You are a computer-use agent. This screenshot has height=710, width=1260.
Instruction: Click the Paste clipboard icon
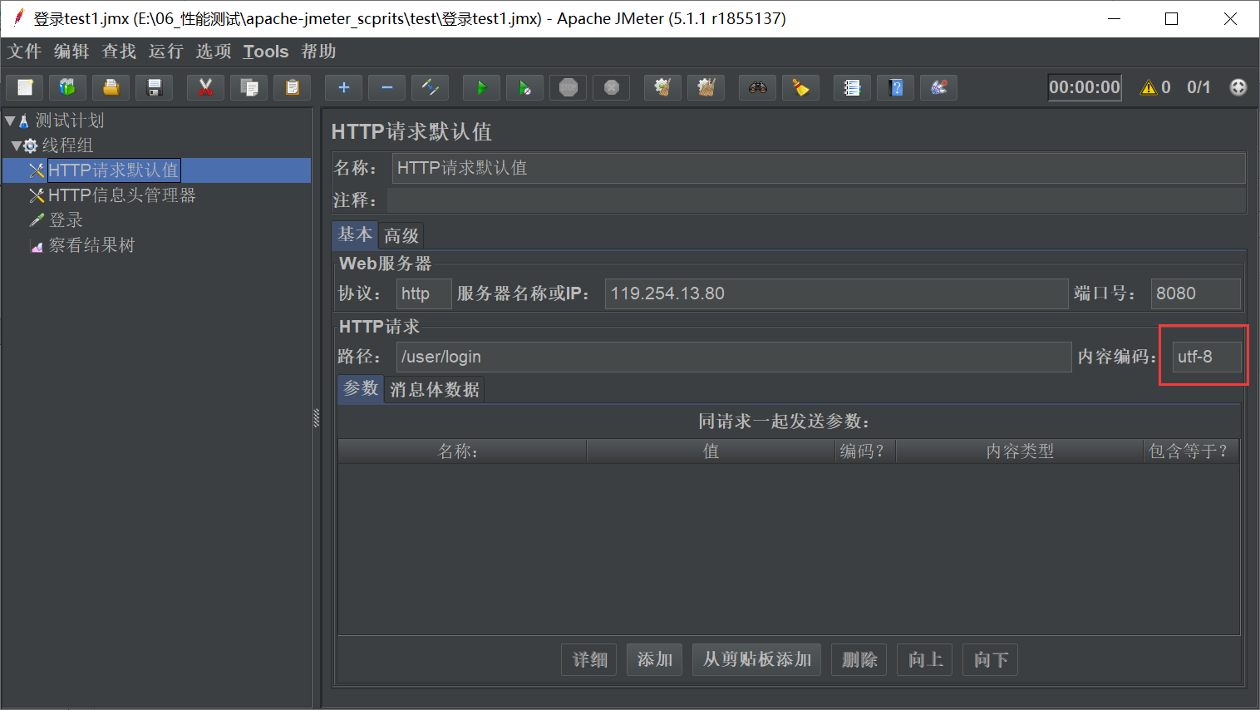coord(292,87)
